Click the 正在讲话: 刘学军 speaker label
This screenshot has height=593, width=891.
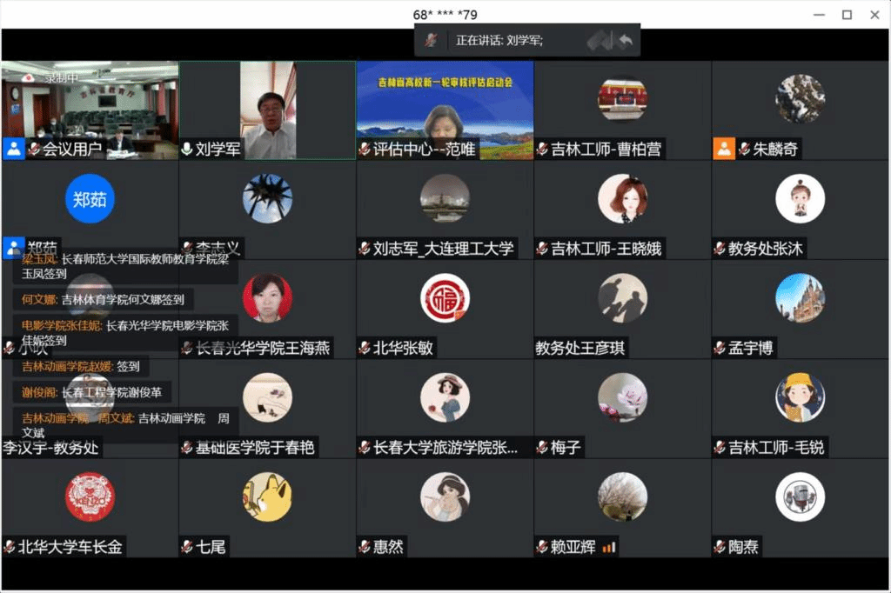(x=499, y=40)
